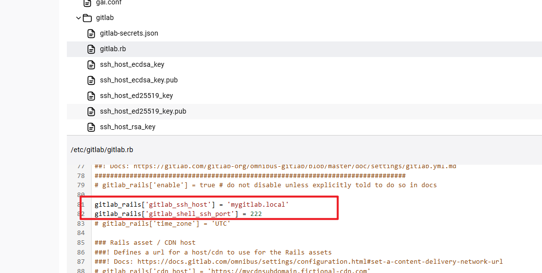
Task: Place cursor on the gitlab_ssh_host line
Action: pos(192,205)
